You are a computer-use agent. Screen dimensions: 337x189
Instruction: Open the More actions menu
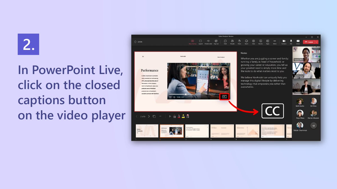[x=275, y=42]
